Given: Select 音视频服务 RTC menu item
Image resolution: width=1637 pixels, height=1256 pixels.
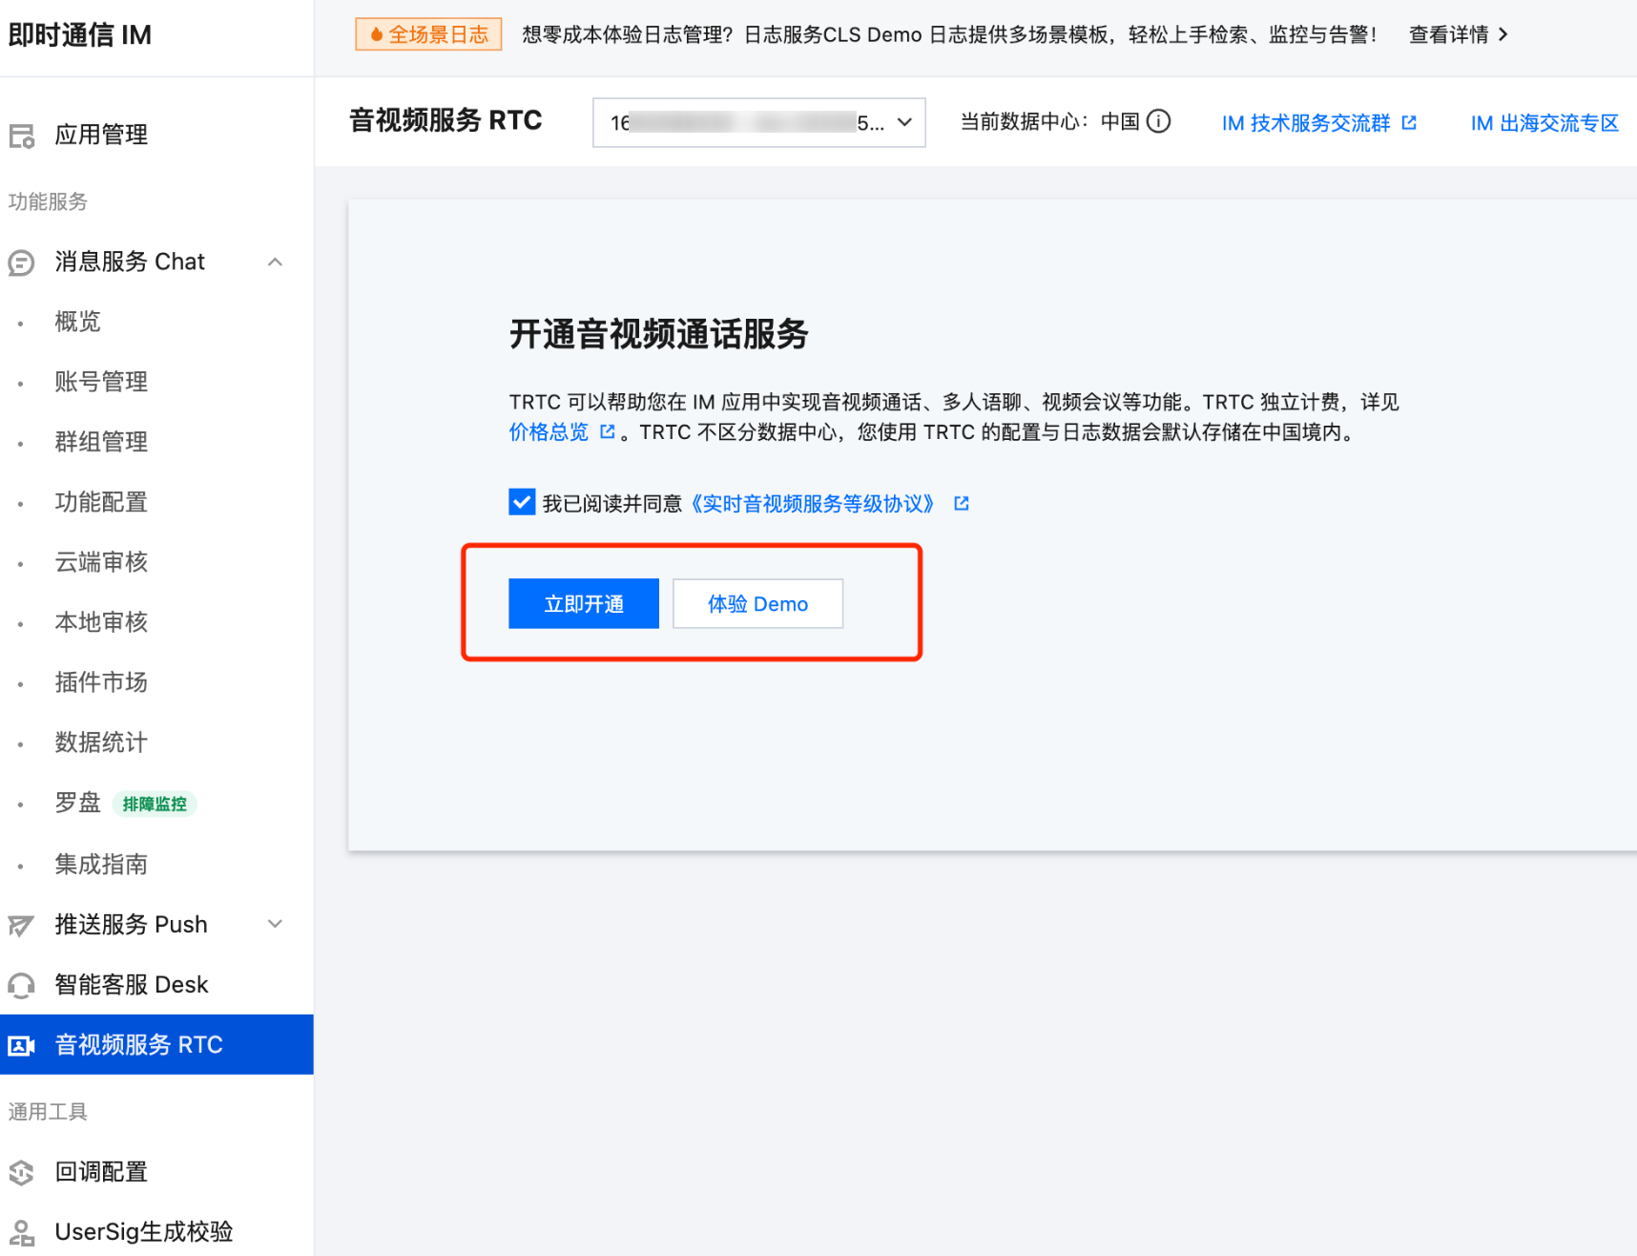Looking at the screenshot, I should (156, 1045).
